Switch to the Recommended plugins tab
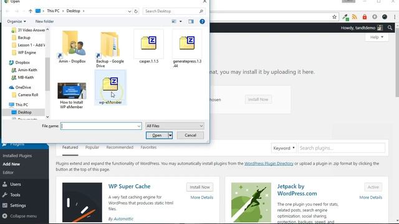This screenshot has height=224, width=399. [x=120, y=147]
